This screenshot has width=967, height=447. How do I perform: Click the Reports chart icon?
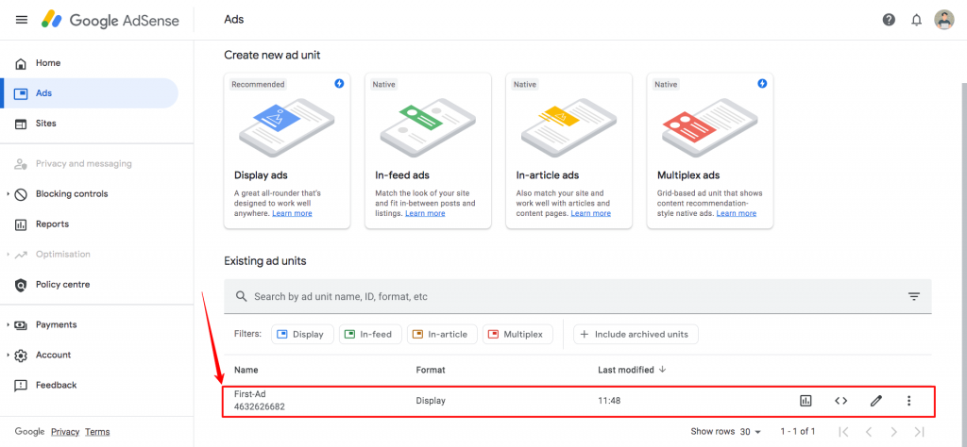point(21,224)
